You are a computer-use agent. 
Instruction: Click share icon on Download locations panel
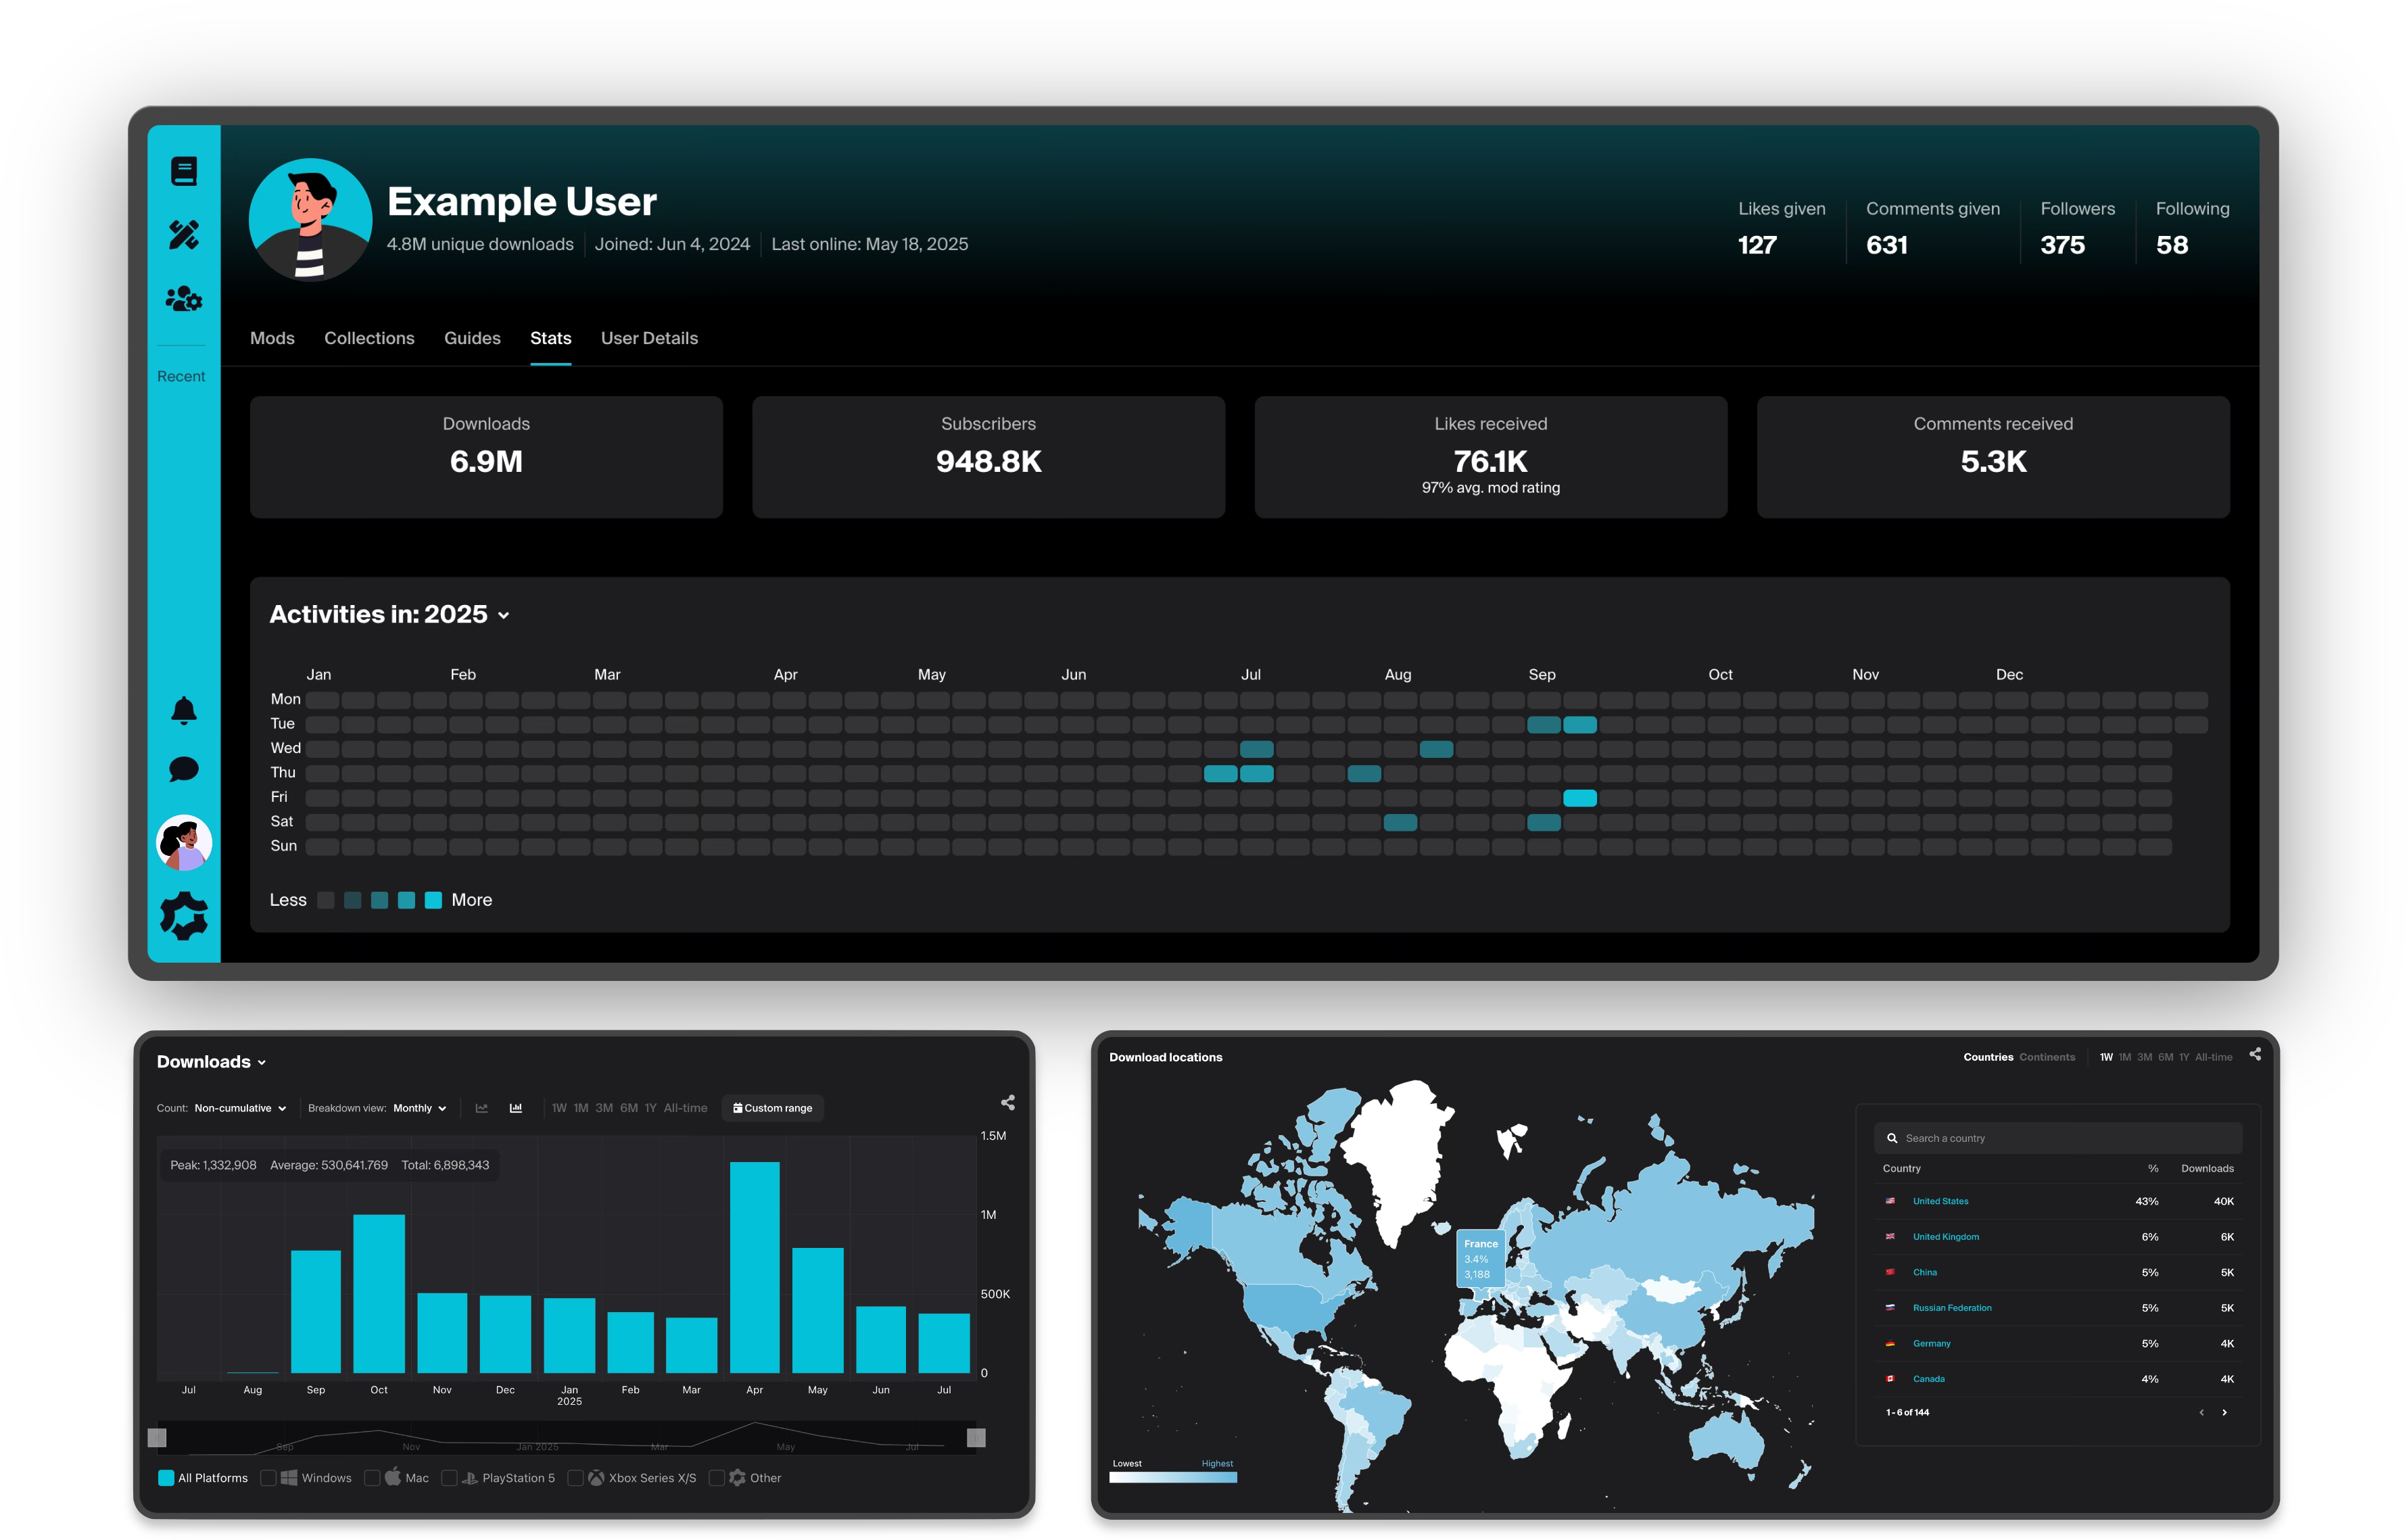[2255, 1054]
